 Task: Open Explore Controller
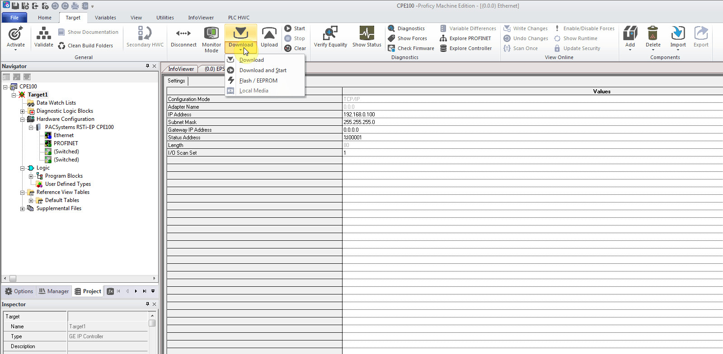(x=466, y=48)
